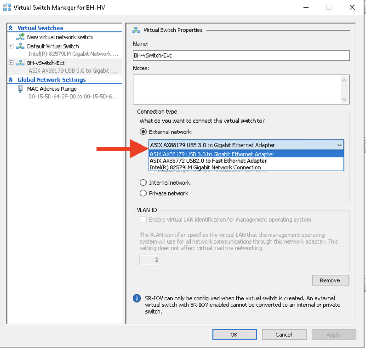Click inside the Notes text area
This screenshot has width=366, height=349.
[237, 89]
